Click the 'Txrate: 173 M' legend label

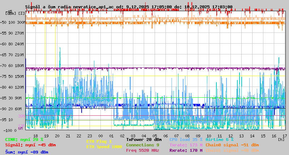186,145
